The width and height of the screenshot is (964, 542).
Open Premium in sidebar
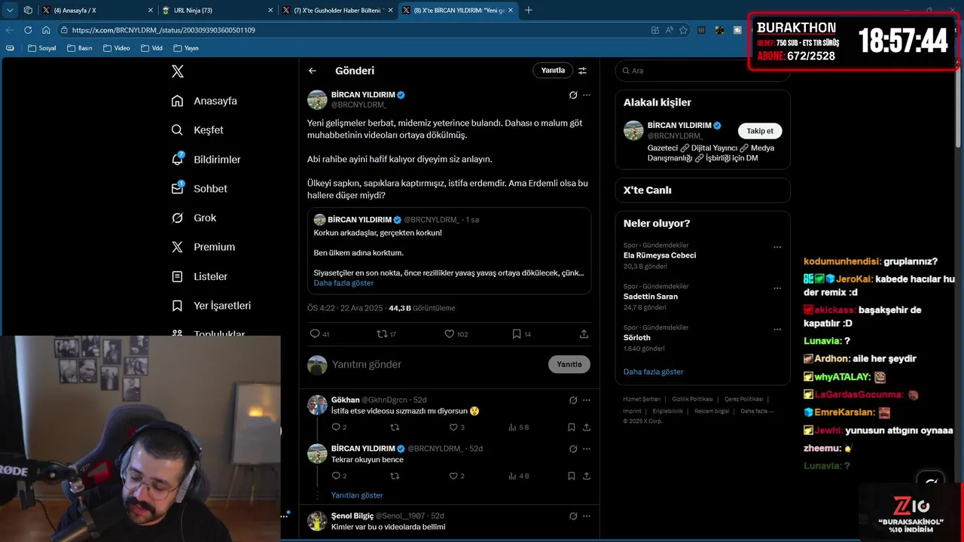click(203, 247)
